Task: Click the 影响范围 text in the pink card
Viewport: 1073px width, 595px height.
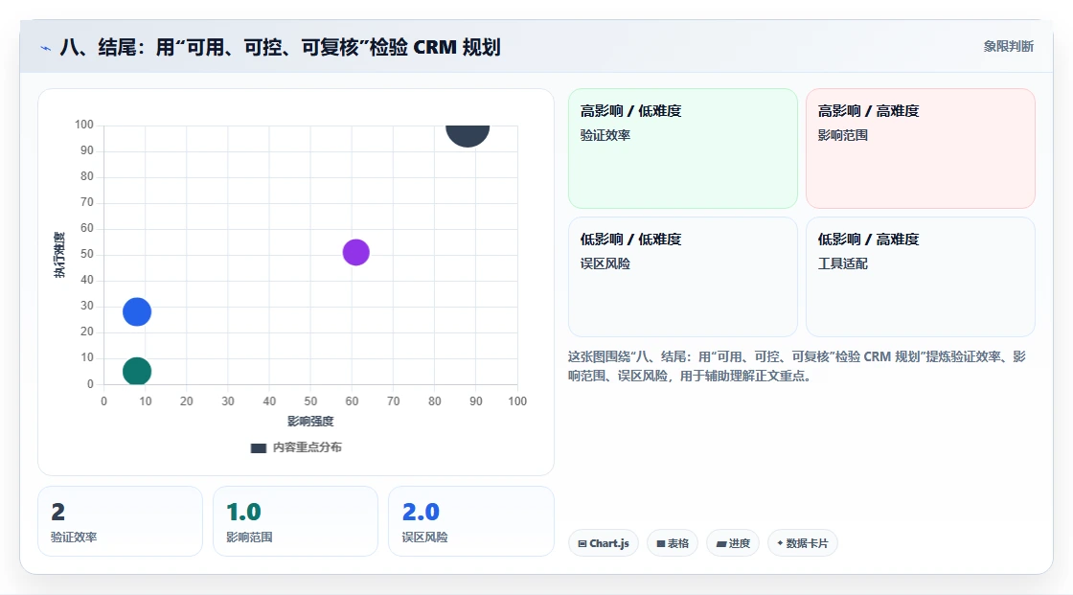Action: (x=842, y=135)
